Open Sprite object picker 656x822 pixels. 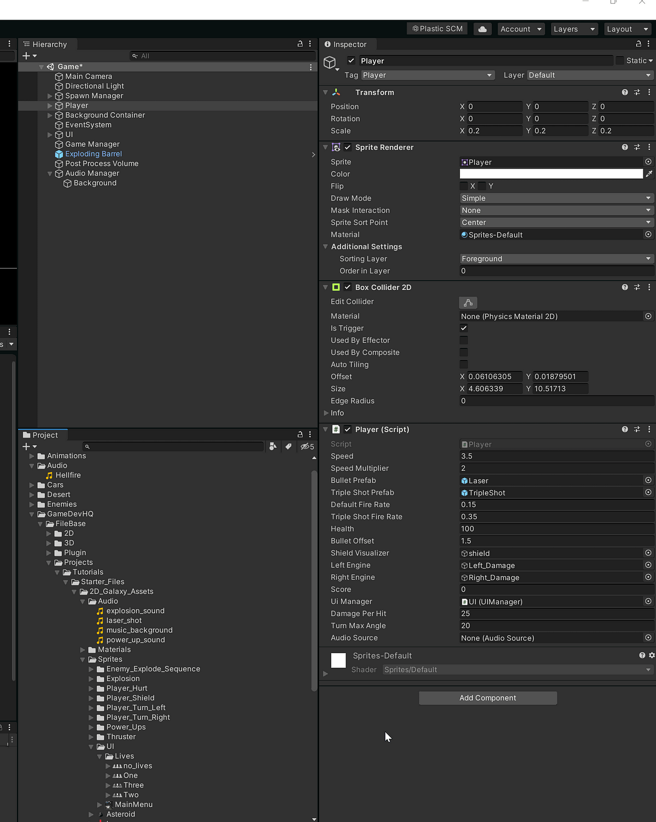(x=648, y=162)
